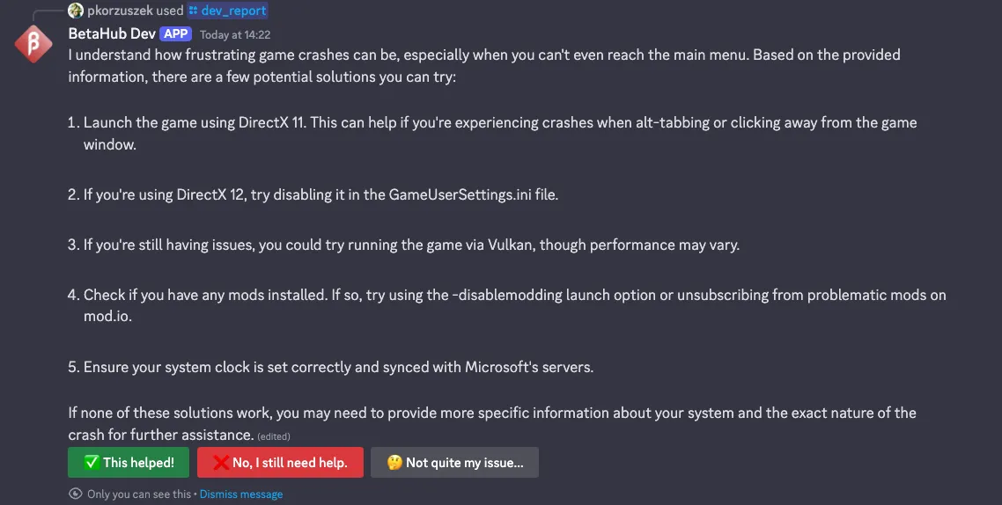Click the red X emoji on the need help button
Image resolution: width=1002 pixels, height=505 pixels.
tap(221, 463)
